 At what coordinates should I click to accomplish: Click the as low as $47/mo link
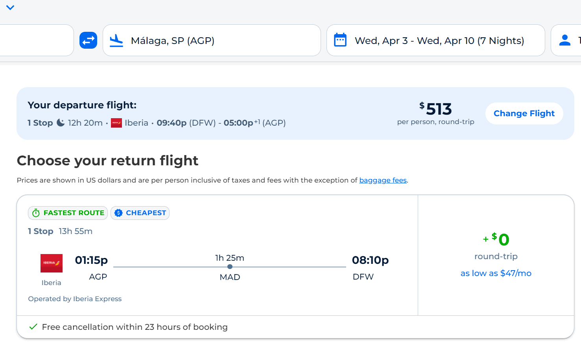496,273
